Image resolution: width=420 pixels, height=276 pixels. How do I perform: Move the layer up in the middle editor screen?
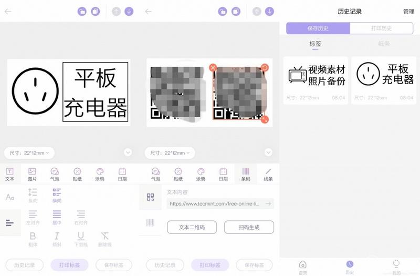[257, 11]
